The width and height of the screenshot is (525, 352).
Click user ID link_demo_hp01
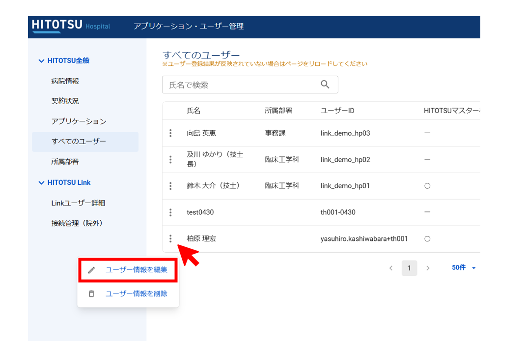[x=345, y=186]
